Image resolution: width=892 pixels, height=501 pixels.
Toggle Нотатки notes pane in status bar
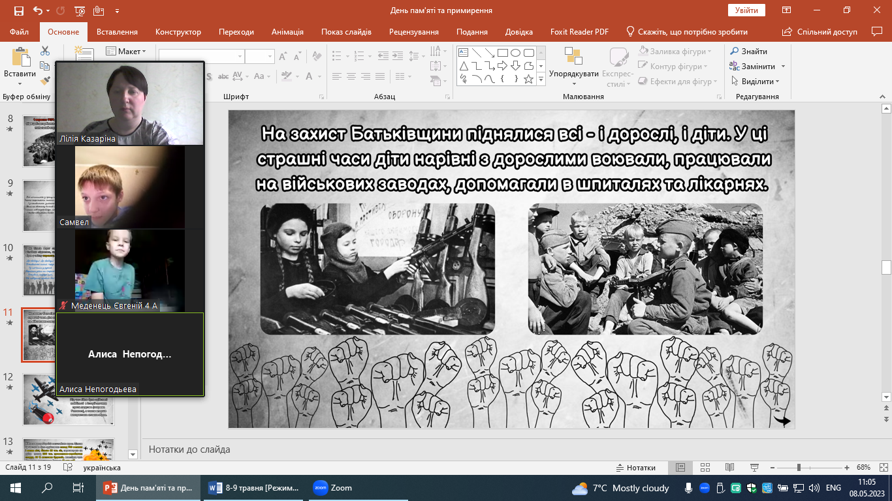pyautogui.click(x=636, y=468)
